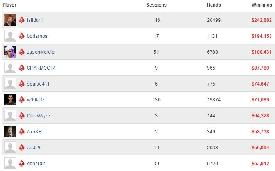Click the PokerStars spade icon beside ClockWyze
This screenshot has height=171, width=275.
(x=21, y=115)
